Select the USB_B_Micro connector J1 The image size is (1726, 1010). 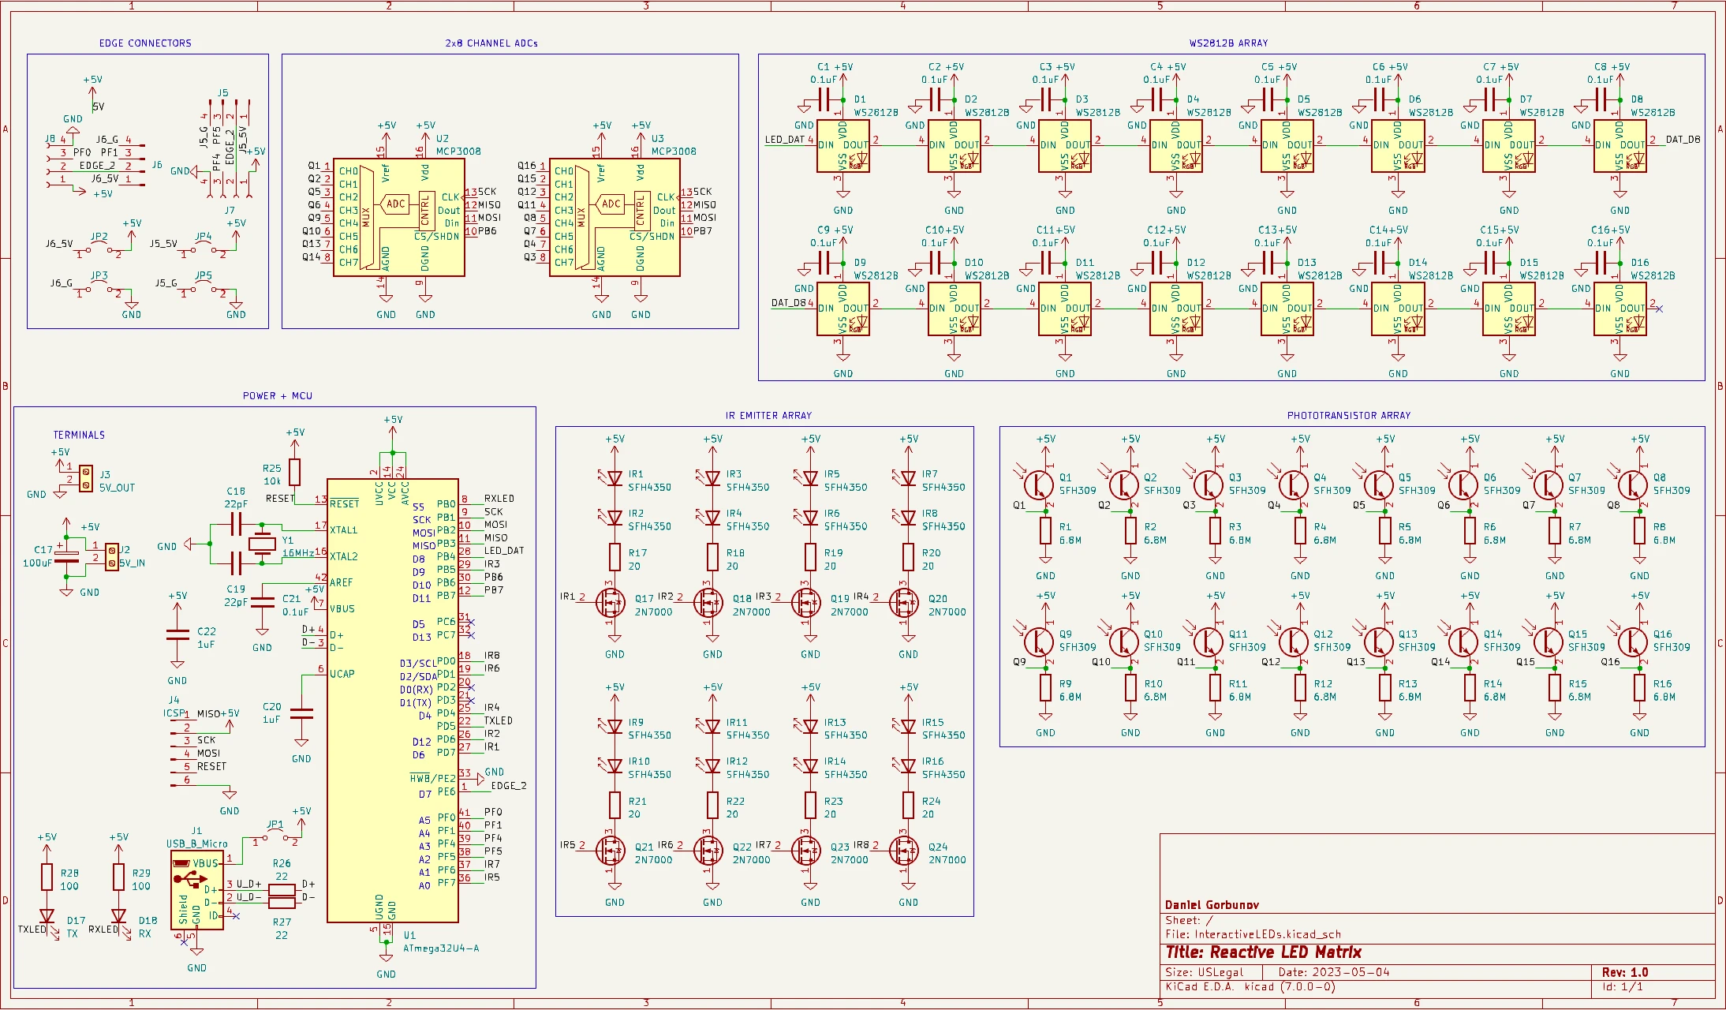point(196,888)
